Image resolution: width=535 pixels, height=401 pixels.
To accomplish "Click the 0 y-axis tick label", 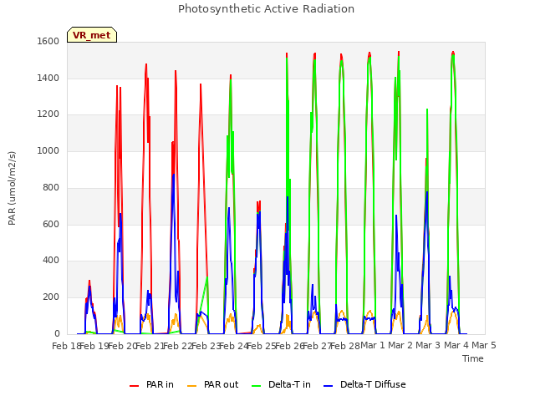I will tap(57, 333).
